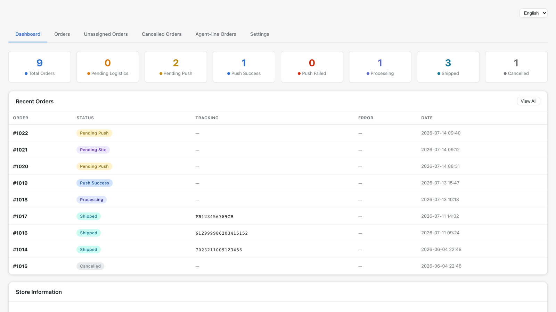
Task: Click order number #1018
Action: 20,200
